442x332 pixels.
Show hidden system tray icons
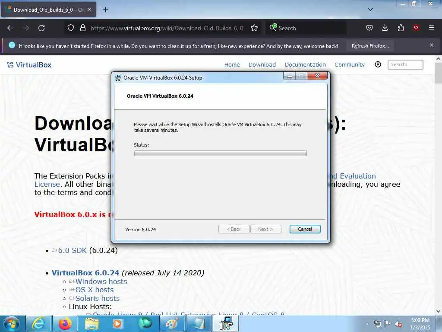click(367, 324)
